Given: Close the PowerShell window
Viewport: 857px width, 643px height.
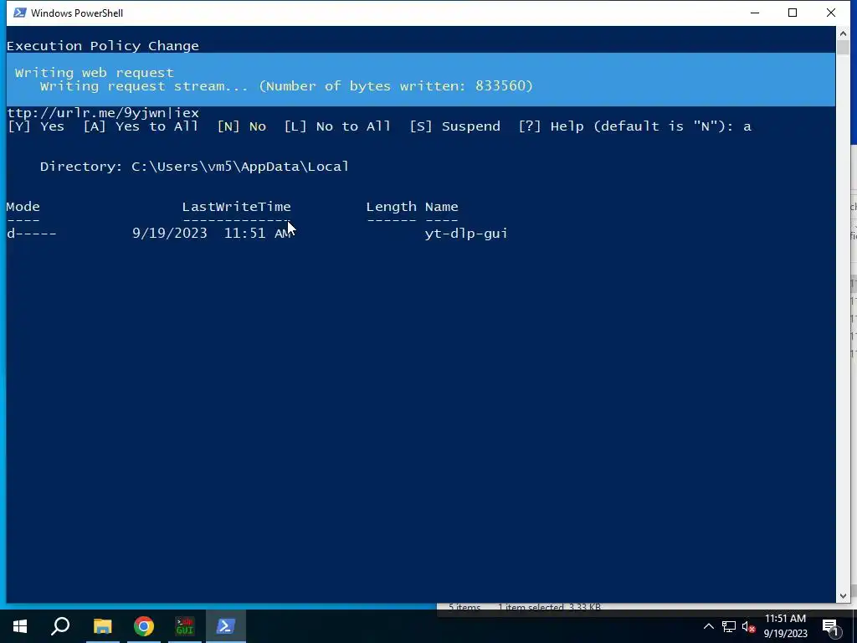Looking at the screenshot, I should pyautogui.click(x=831, y=13).
